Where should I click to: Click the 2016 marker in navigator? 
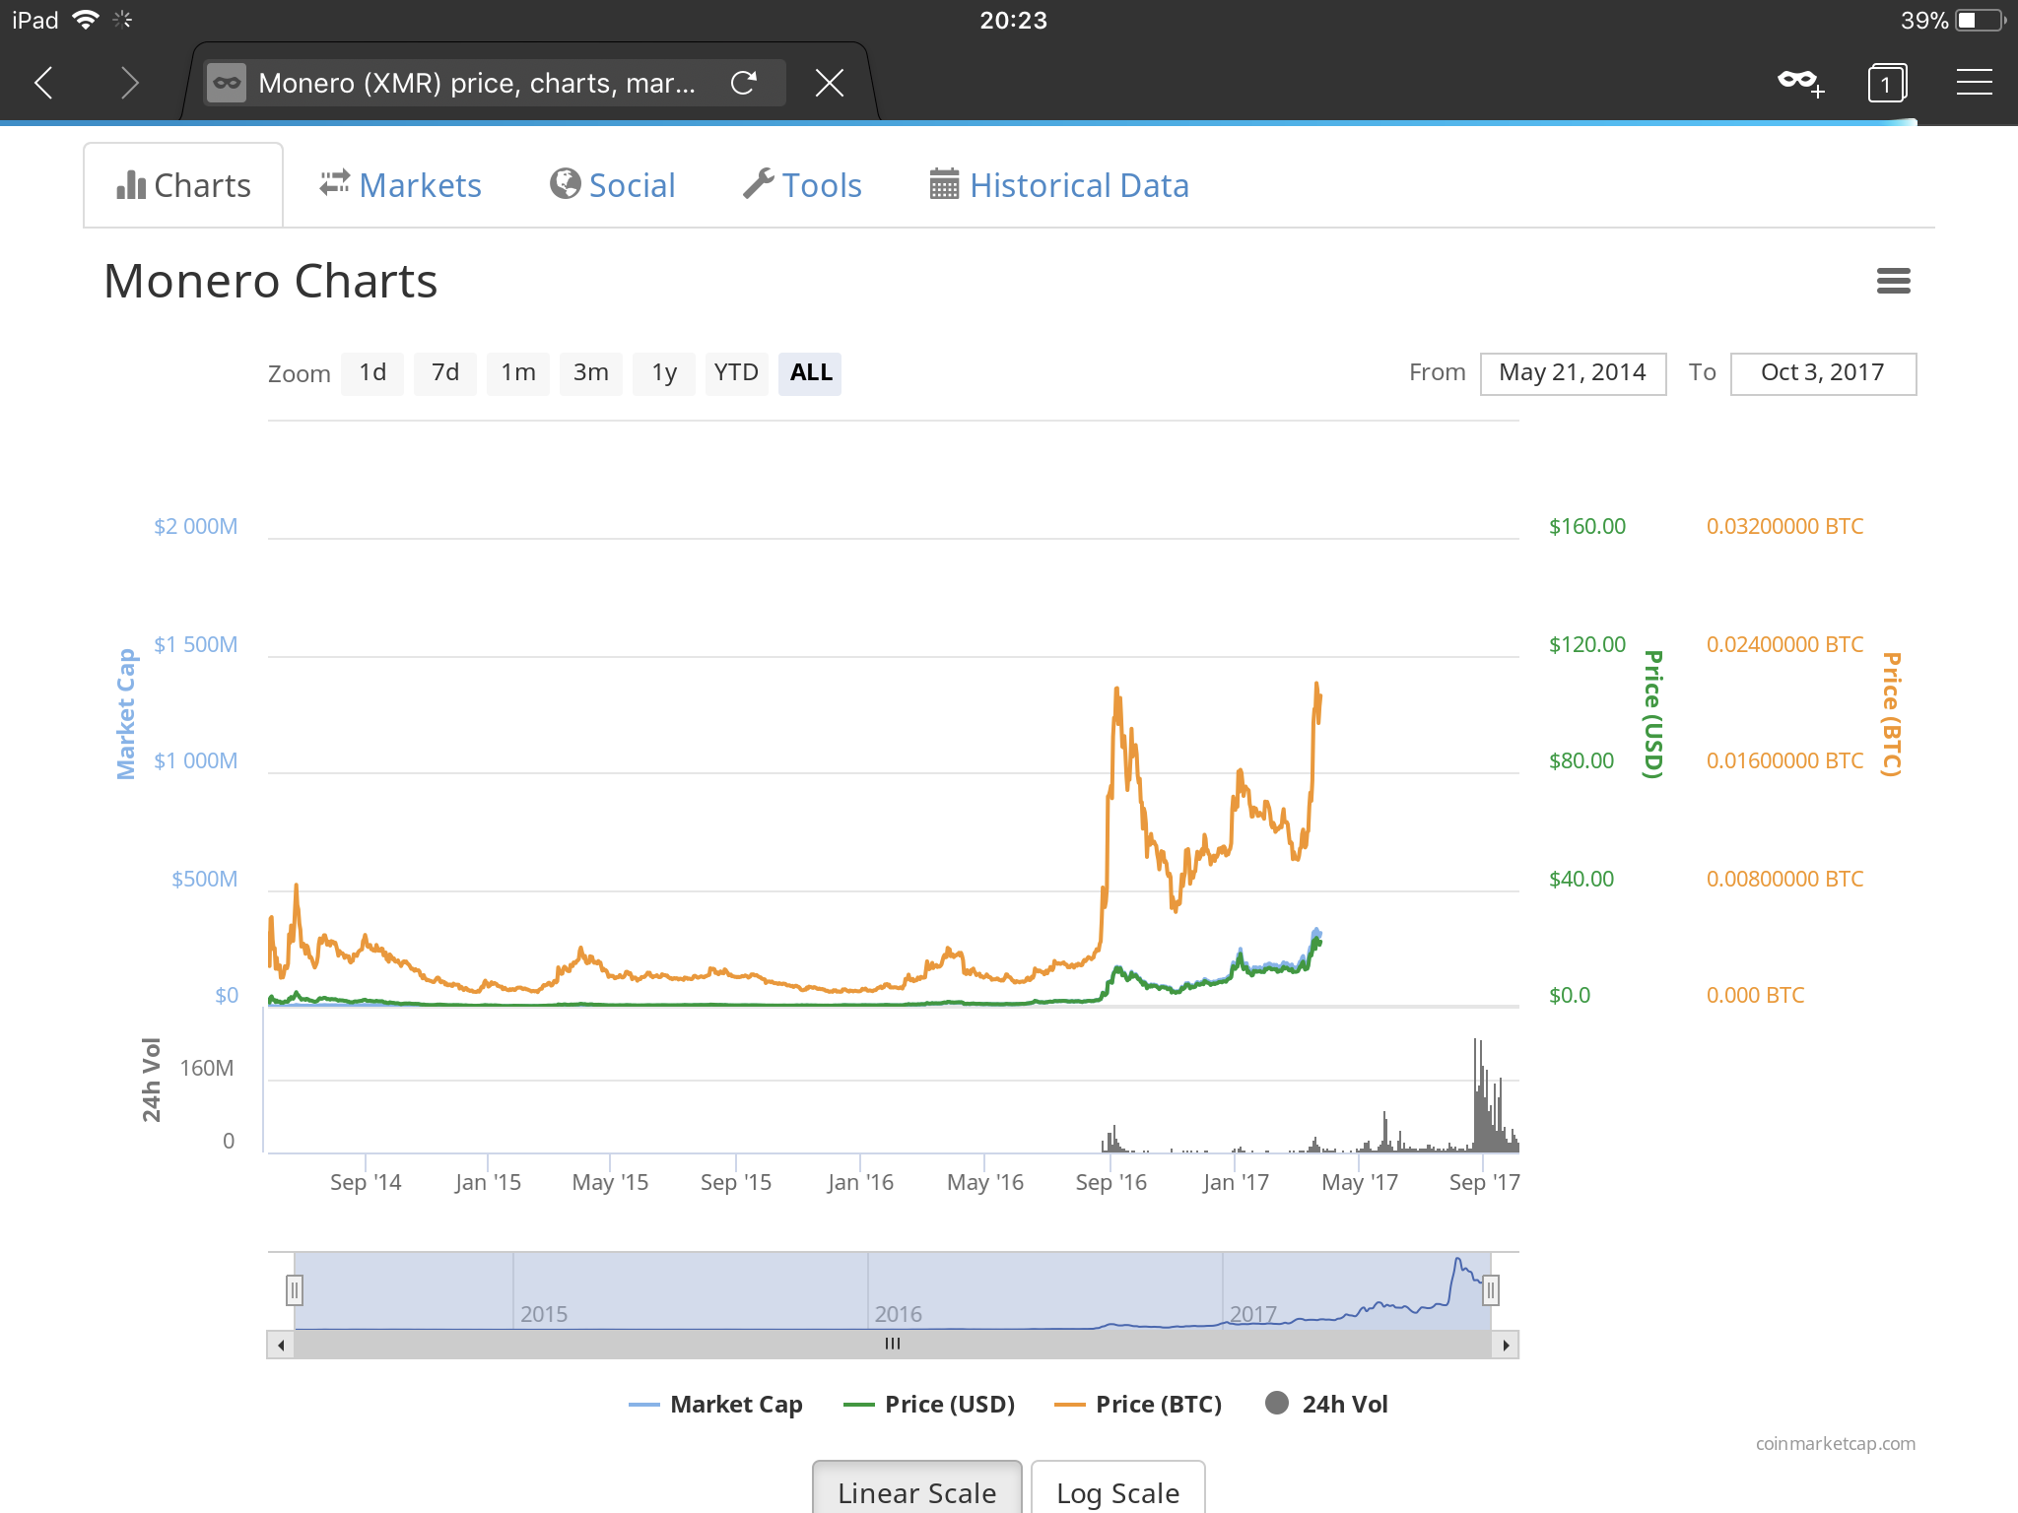898,1314
